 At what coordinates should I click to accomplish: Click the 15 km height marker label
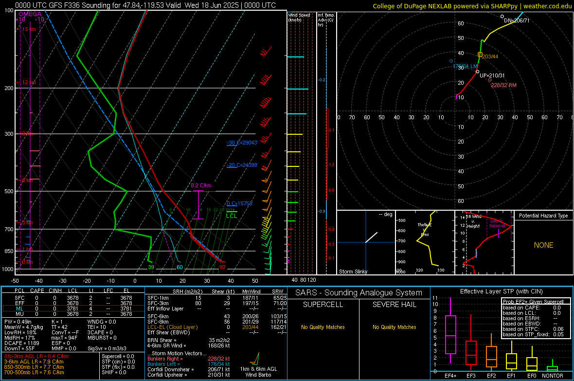click(x=29, y=29)
